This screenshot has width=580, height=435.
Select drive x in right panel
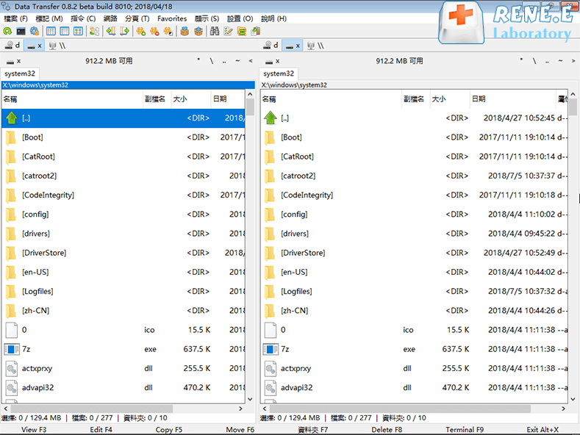[293, 46]
